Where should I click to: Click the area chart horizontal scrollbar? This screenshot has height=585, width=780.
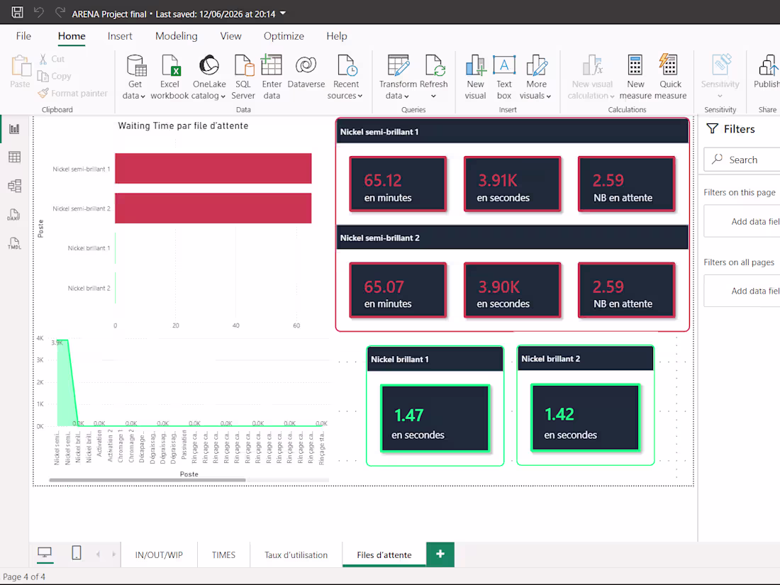tap(147, 480)
